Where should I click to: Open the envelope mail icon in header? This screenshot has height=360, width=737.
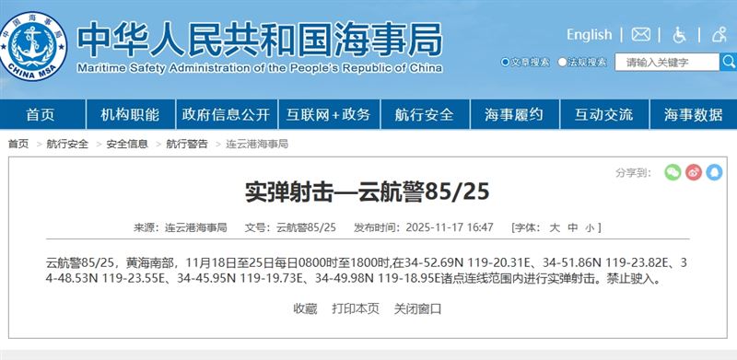point(640,34)
